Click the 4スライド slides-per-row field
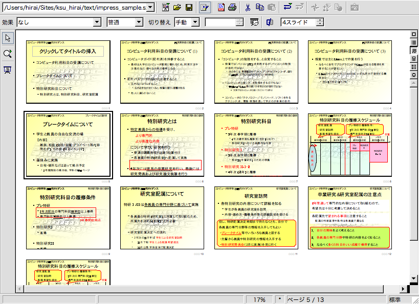This screenshot has width=419, height=304. [298, 22]
